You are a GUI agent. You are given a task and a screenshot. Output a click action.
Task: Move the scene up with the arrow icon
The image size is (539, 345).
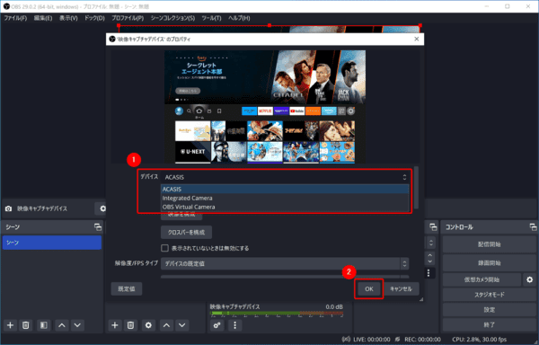(62, 325)
